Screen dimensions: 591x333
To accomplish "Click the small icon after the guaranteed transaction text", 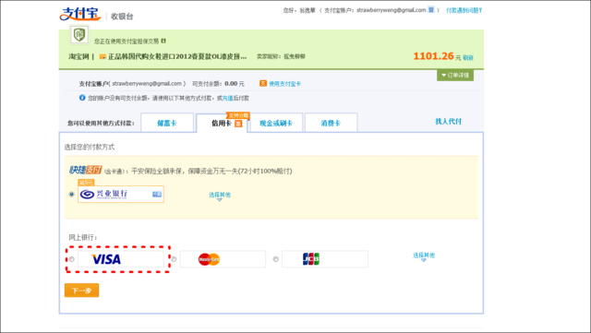I will point(163,41).
